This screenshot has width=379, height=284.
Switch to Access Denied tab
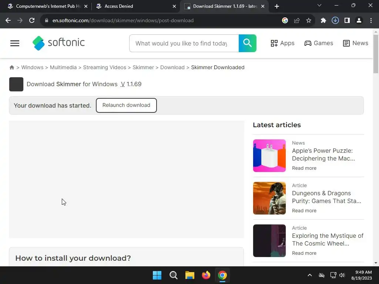click(x=137, y=6)
